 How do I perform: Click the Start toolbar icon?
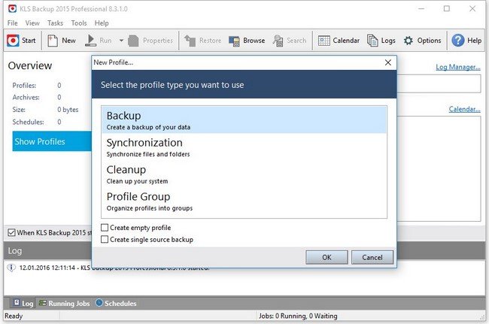pos(13,41)
